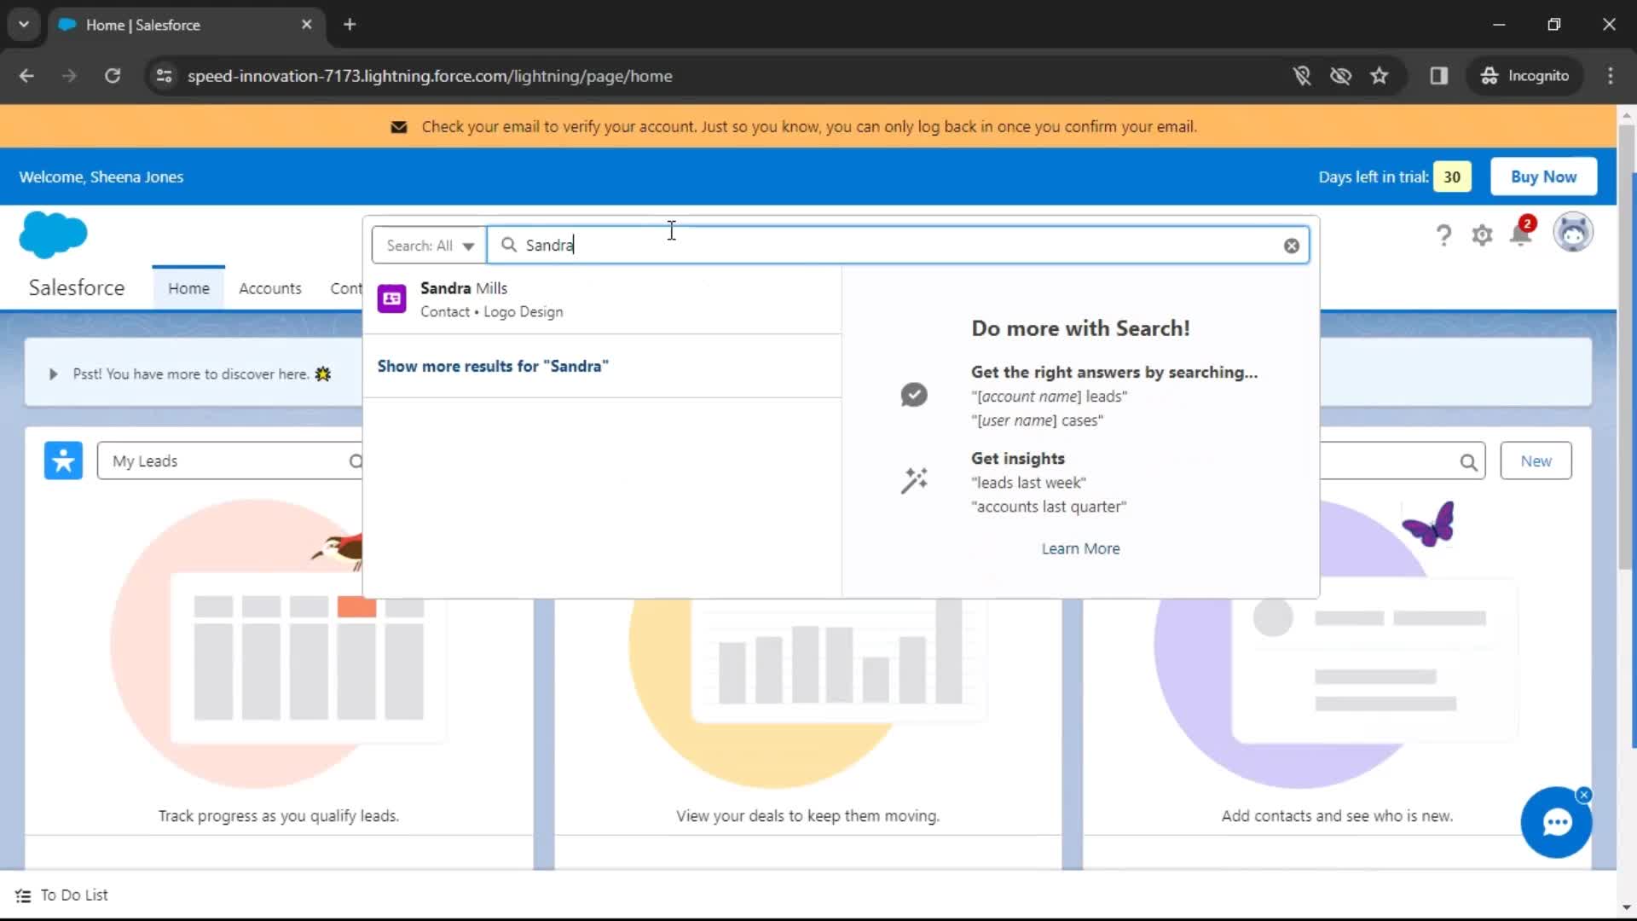Click the To Do List icon

(x=23, y=895)
